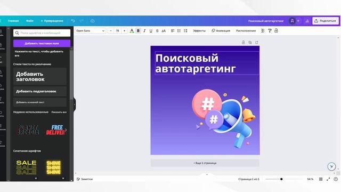The height and width of the screenshot is (192, 341).
Task: Add a heading with Добавить заголовок
Action: (40, 76)
